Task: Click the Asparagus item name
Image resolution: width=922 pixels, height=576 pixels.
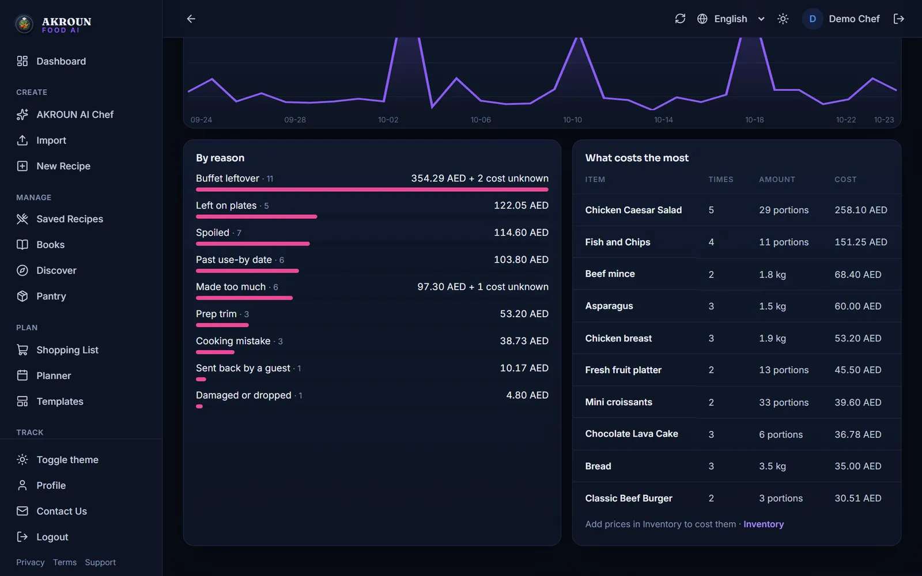Action: click(x=609, y=306)
